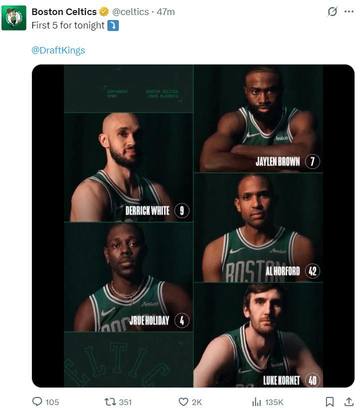Screen dimensions: 362x411
Task: Open the Boston Celtics display name link
Action: coord(64,11)
